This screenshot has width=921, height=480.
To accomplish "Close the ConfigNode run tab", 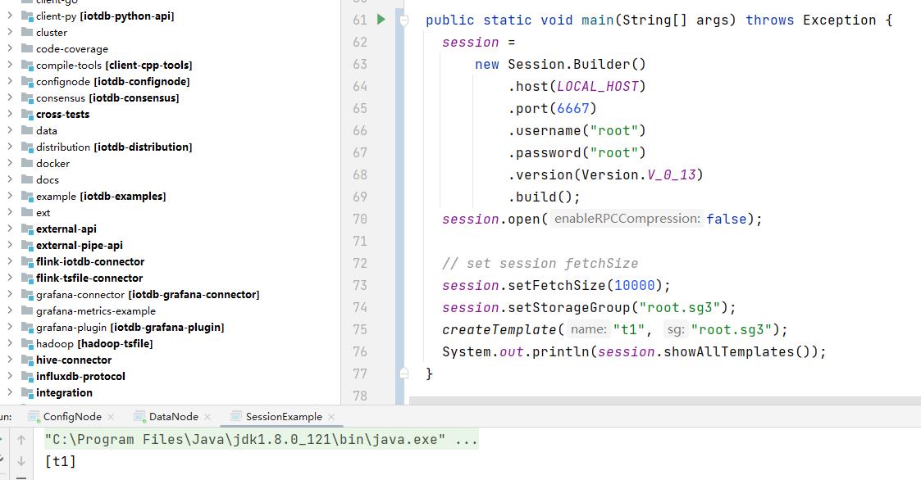I will pos(111,417).
